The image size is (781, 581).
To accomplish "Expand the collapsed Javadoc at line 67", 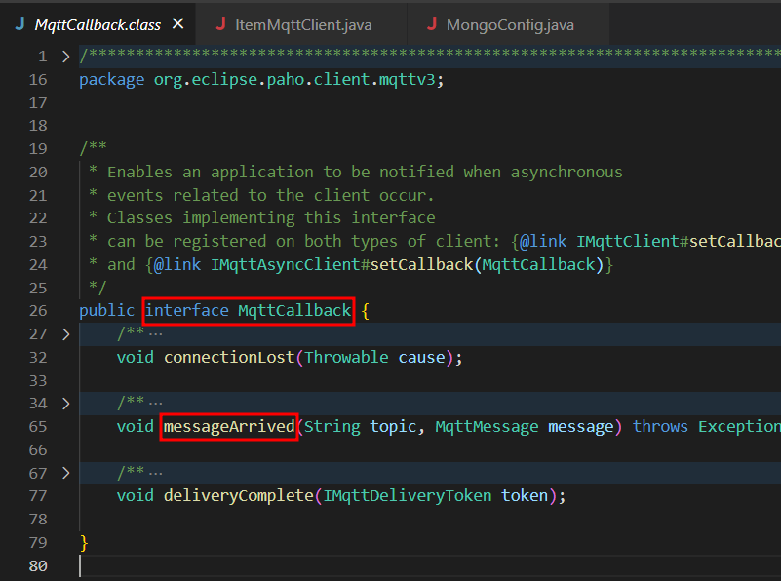I will click(x=65, y=473).
